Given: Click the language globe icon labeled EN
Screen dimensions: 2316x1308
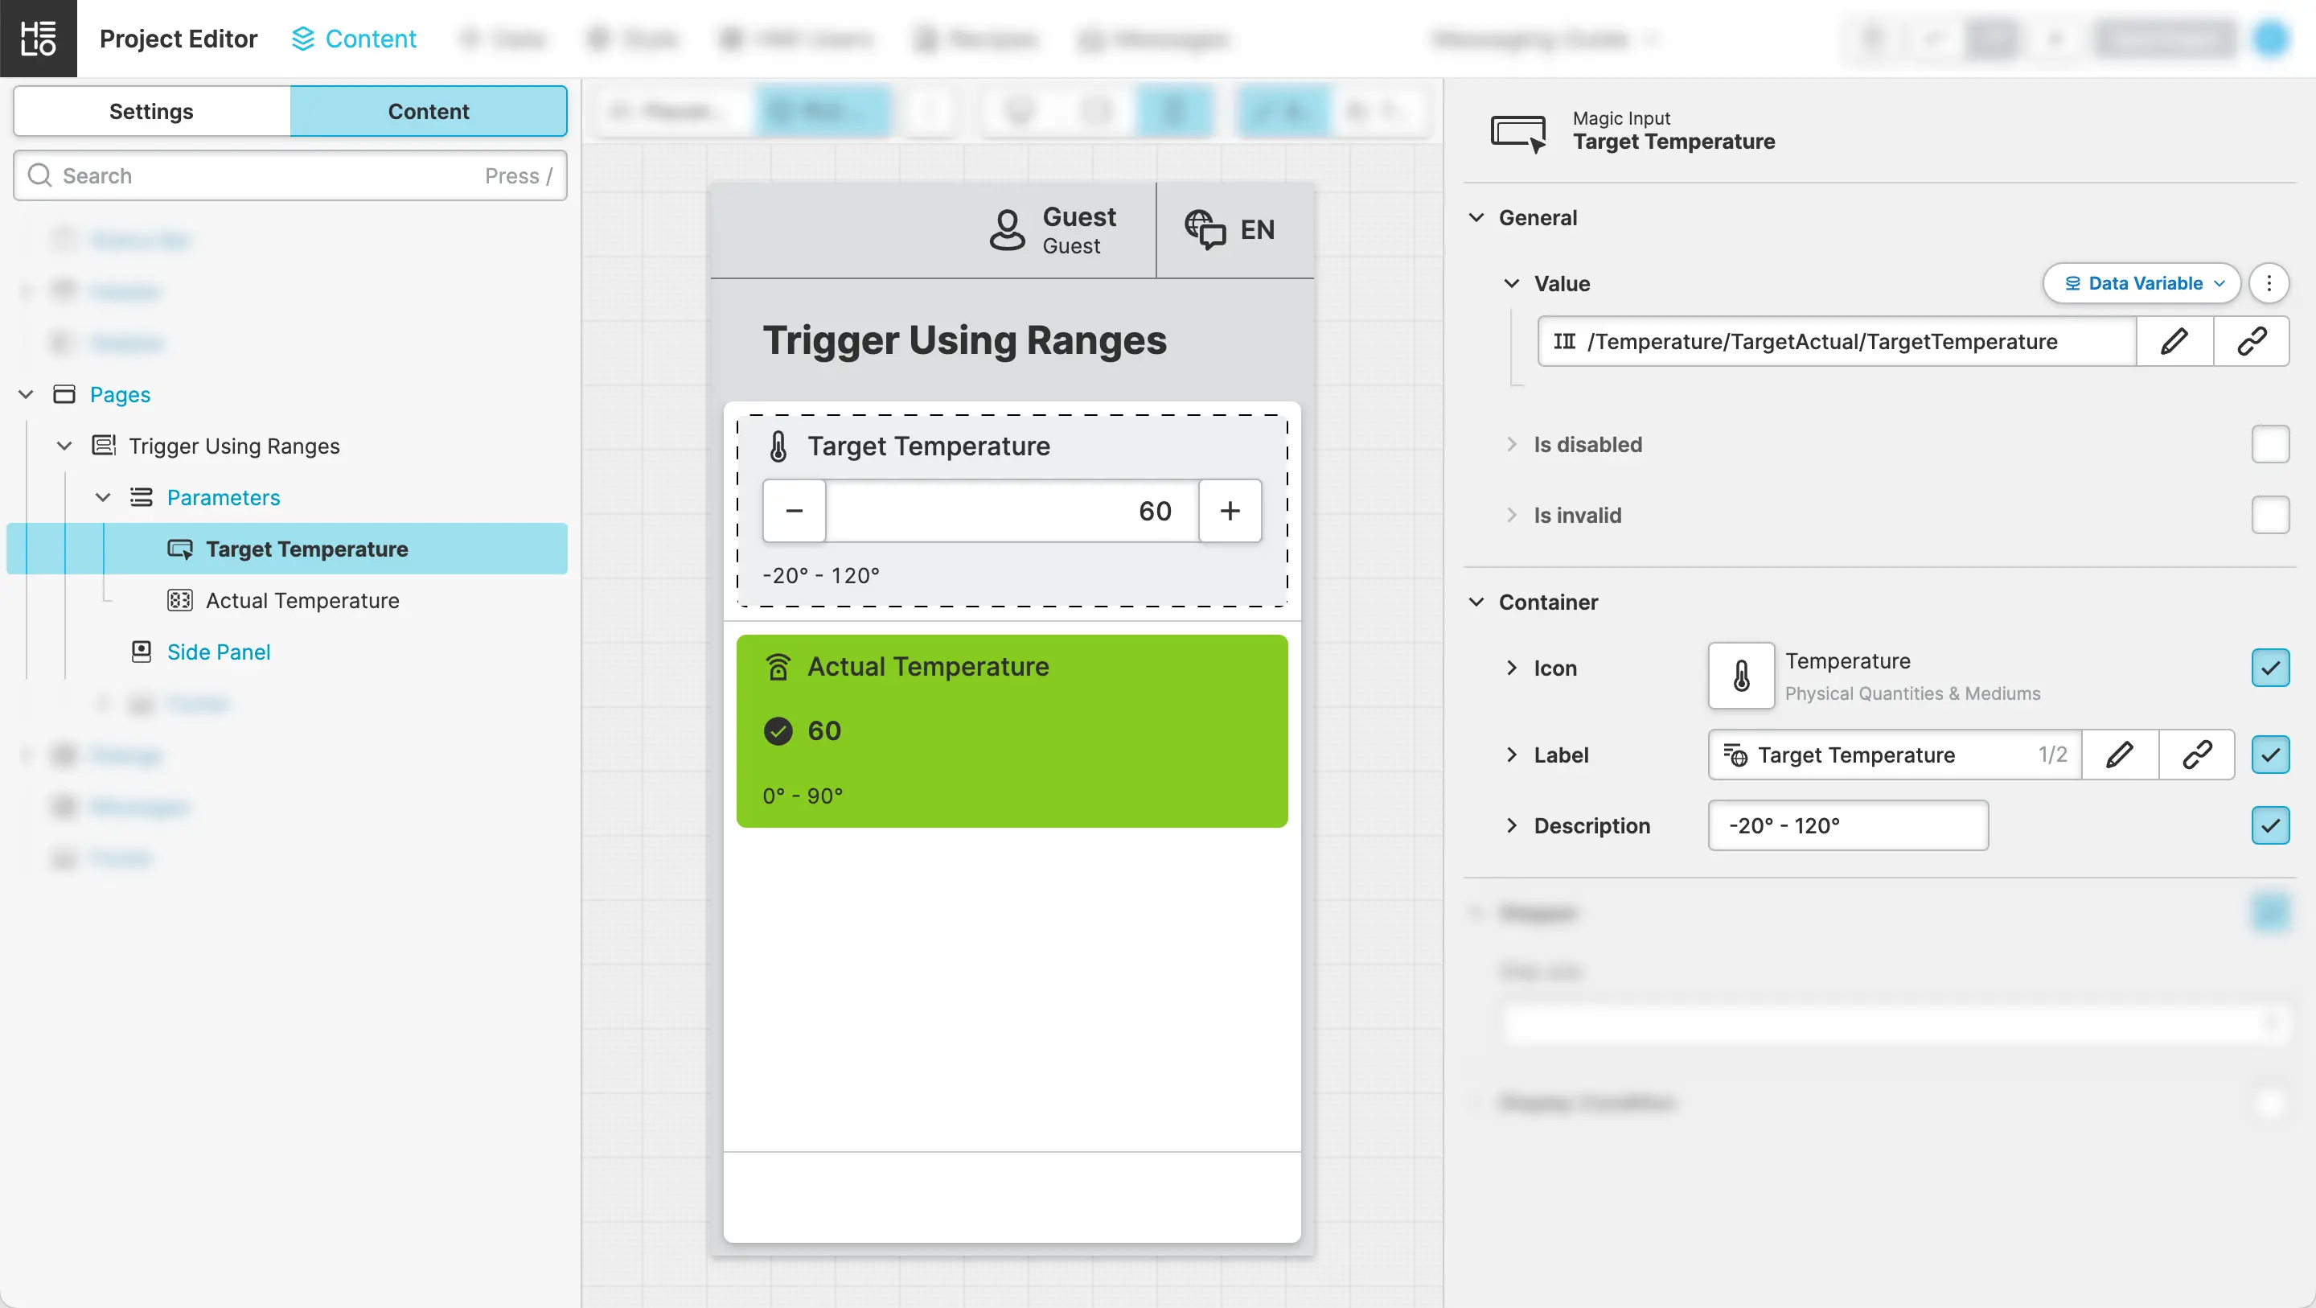Looking at the screenshot, I should pos(1205,229).
